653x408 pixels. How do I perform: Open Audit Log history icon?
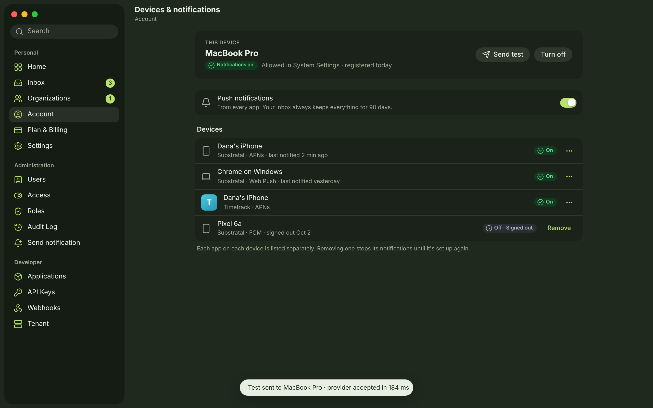pyautogui.click(x=18, y=227)
